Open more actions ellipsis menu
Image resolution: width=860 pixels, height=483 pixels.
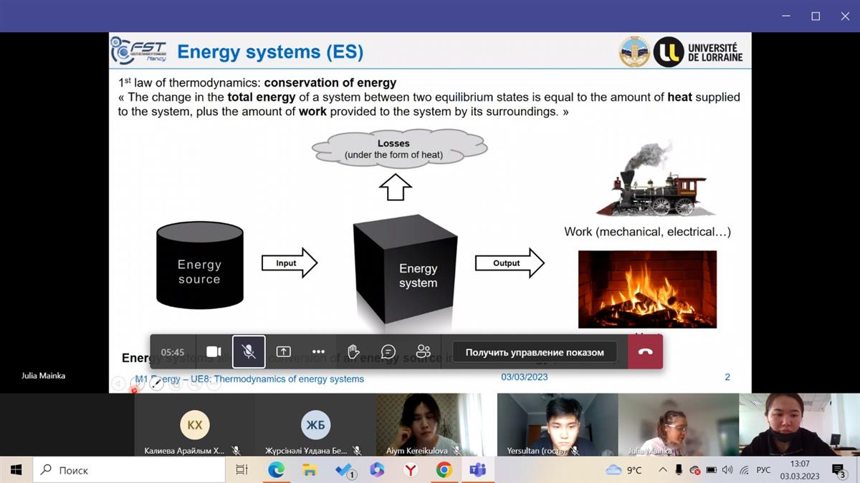pyautogui.click(x=318, y=352)
